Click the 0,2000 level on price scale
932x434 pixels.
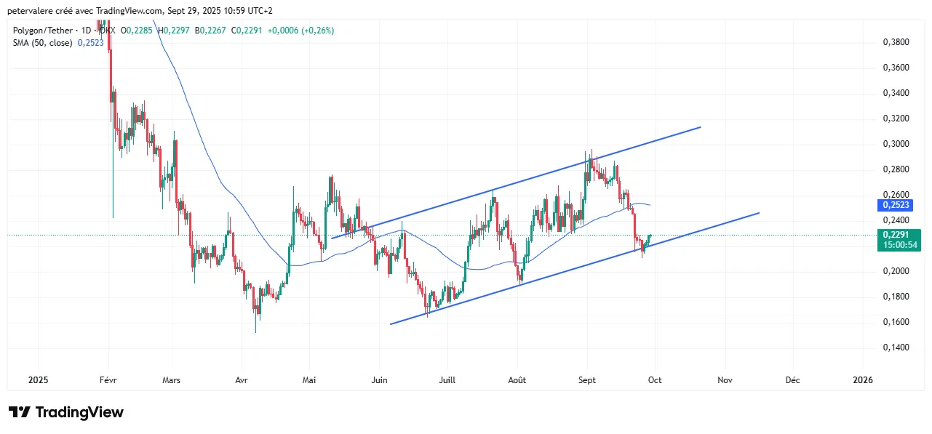(x=896, y=271)
